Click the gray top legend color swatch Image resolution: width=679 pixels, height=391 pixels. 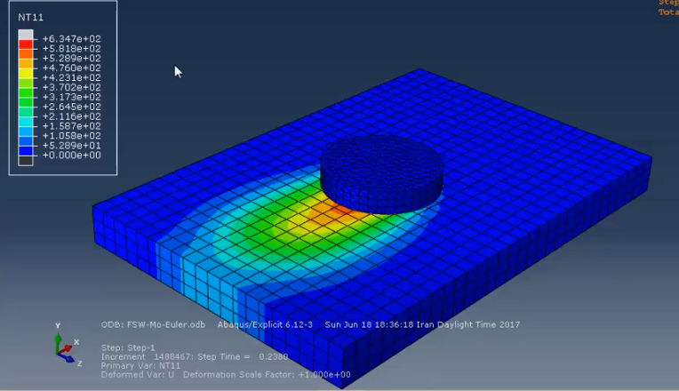(26, 34)
